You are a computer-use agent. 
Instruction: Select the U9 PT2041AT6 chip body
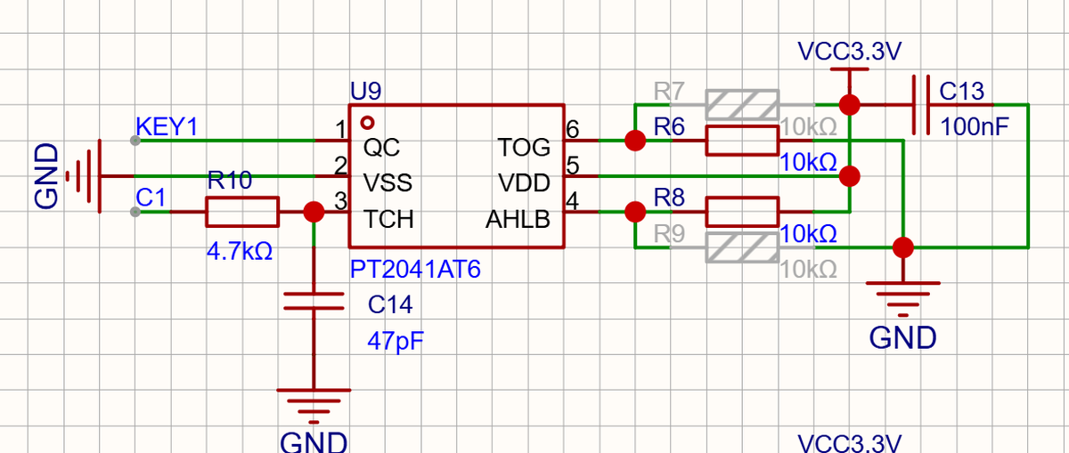coord(455,176)
